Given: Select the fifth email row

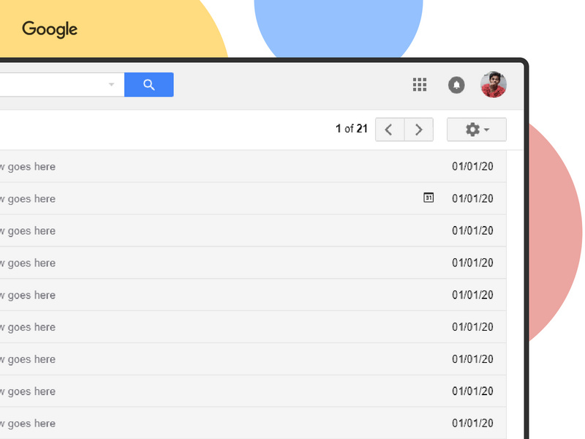Looking at the screenshot, I should click(219, 295).
